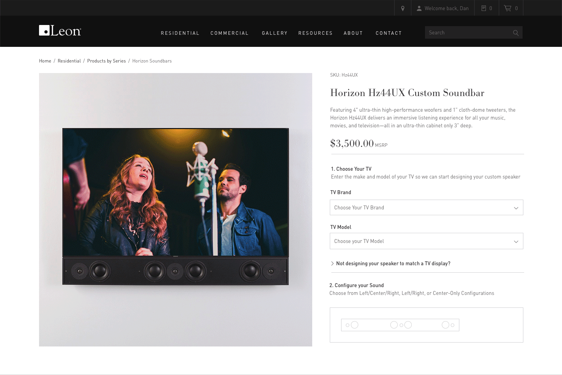Screen dimensions: 562x375
Task: Click the soundbar product image
Action: [x=176, y=210]
